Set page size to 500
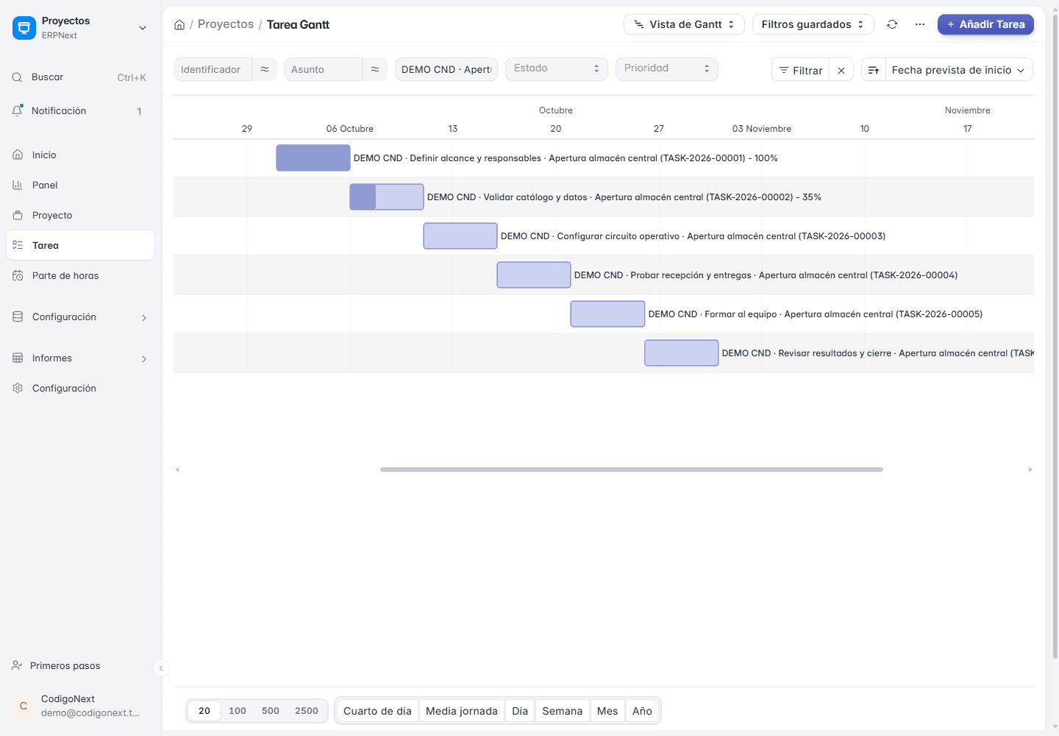 [271, 711]
